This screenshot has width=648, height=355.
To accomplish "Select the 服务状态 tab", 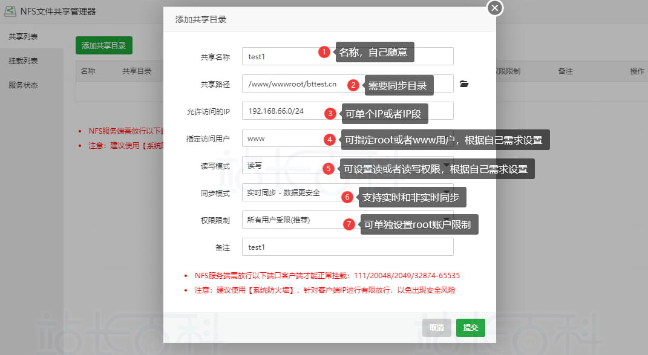I will 24,85.
